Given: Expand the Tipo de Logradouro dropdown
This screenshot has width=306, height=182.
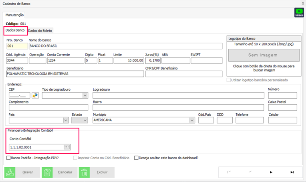Looking at the screenshot, I should (85, 95).
